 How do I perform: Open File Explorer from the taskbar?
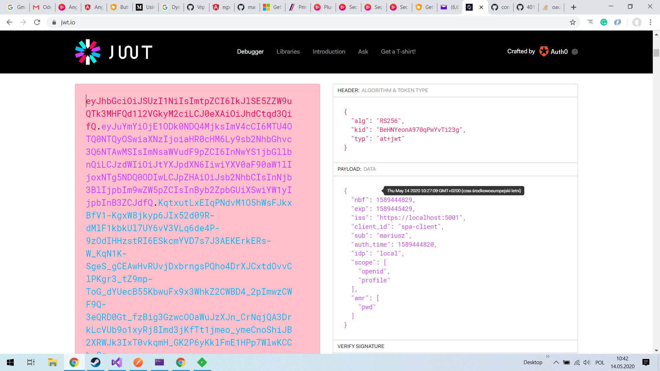click(x=53, y=362)
